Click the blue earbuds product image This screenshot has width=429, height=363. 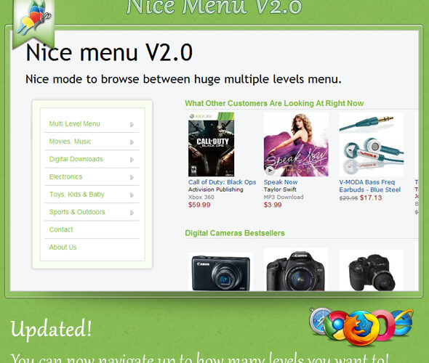[372, 144]
